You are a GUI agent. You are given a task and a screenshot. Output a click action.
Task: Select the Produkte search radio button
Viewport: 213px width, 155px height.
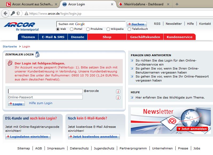coord(88,29)
